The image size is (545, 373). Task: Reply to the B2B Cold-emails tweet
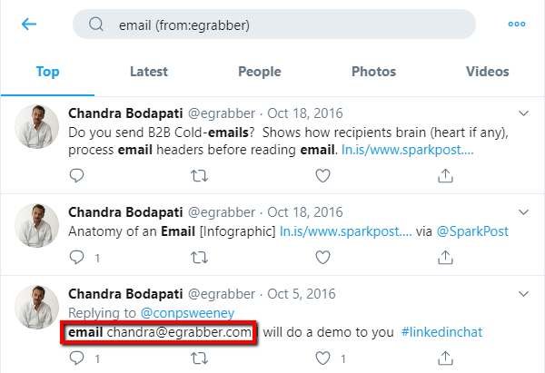pyautogui.click(x=76, y=175)
